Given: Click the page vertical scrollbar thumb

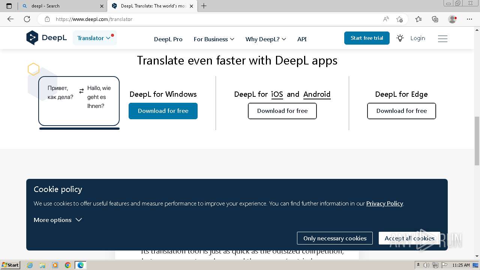Looking at the screenshot, I should point(477,141).
